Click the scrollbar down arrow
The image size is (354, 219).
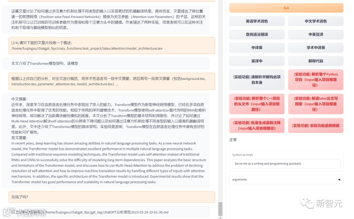(x=220, y=218)
